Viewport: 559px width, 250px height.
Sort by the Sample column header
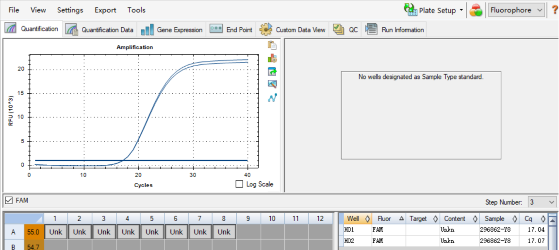coord(499,219)
